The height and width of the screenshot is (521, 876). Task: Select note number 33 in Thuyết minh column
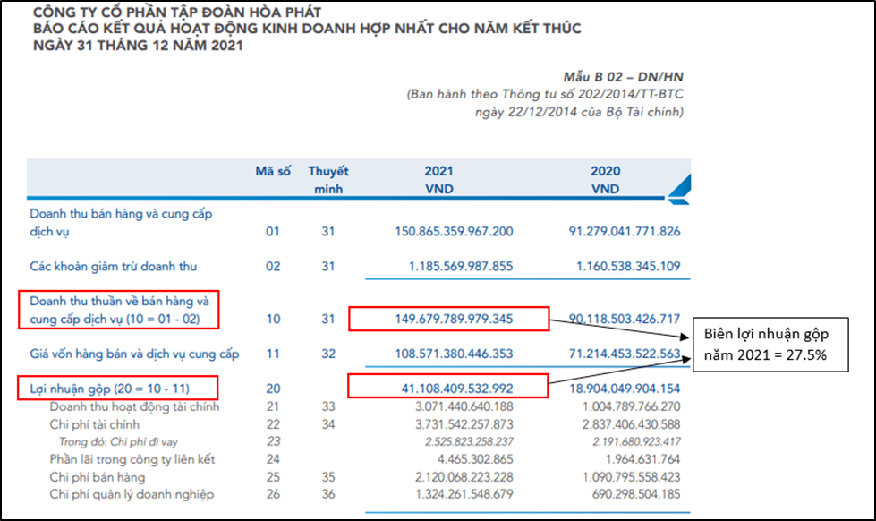coord(328,406)
